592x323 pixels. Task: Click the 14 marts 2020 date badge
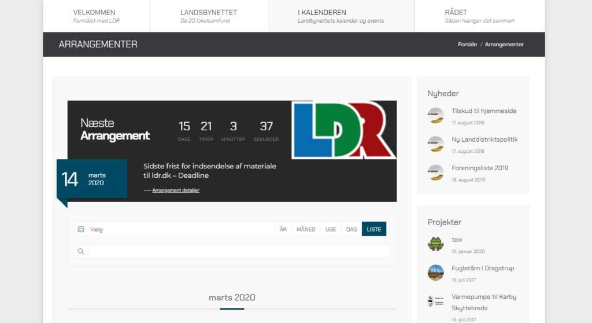[92, 178]
